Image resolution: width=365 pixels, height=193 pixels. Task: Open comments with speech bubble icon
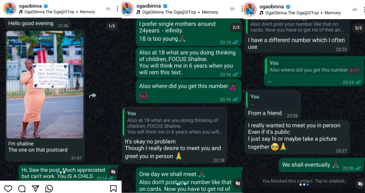pyautogui.click(x=22, y=188)
